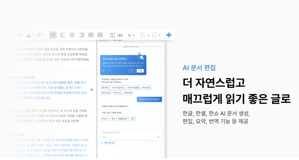
Task: Select the 이어 쓰기 chip
Action: (117, 93)
